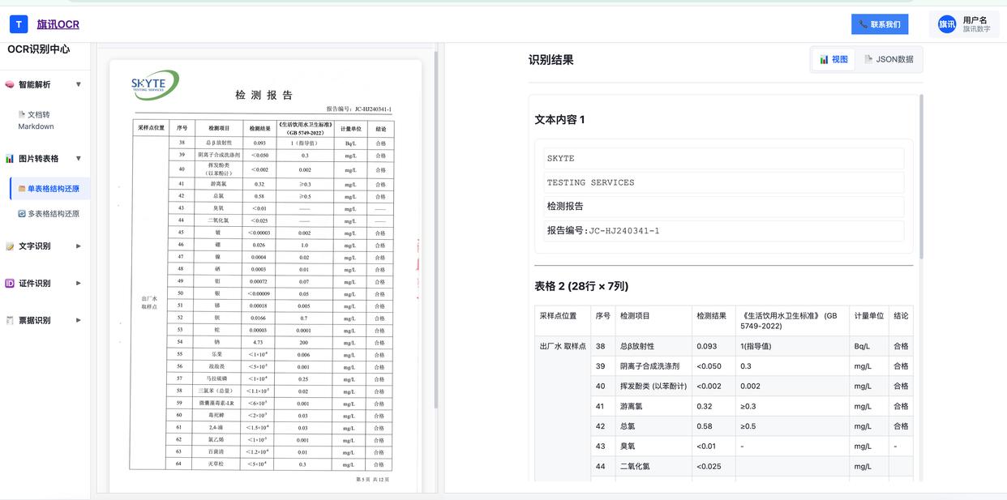Expand the 票据识别 section arrow
Screen dimensions: 1007x500
[x=79, y=320]
